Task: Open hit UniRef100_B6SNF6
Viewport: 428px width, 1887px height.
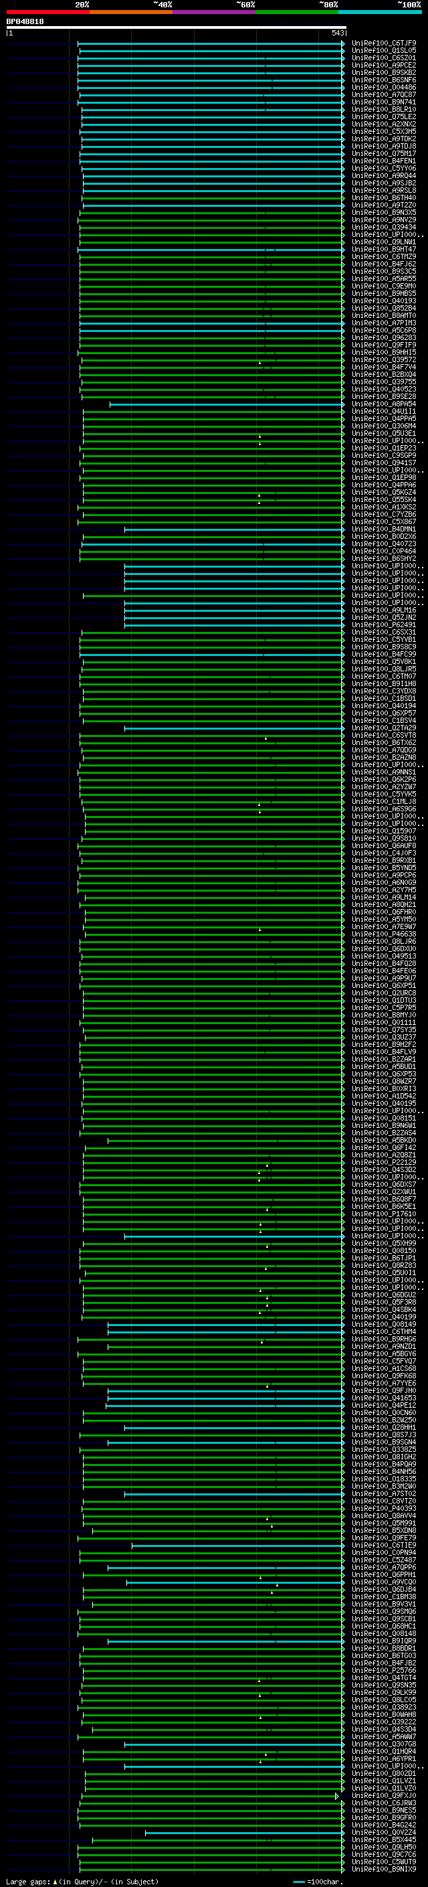Action: click(384, 80)
